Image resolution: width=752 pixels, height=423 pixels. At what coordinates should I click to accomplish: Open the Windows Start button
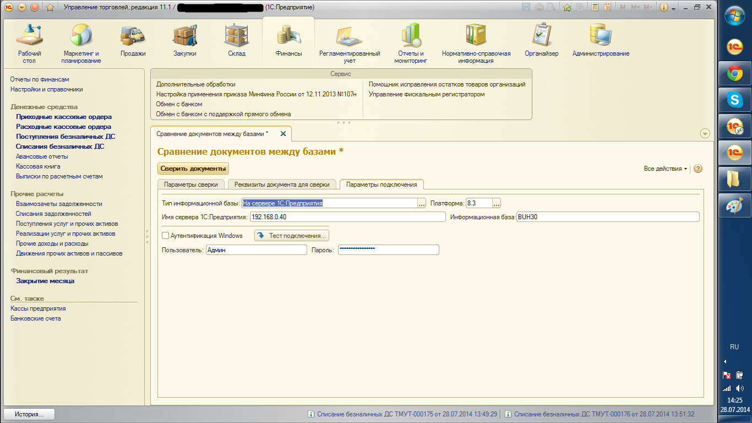(x=734, y=15)
